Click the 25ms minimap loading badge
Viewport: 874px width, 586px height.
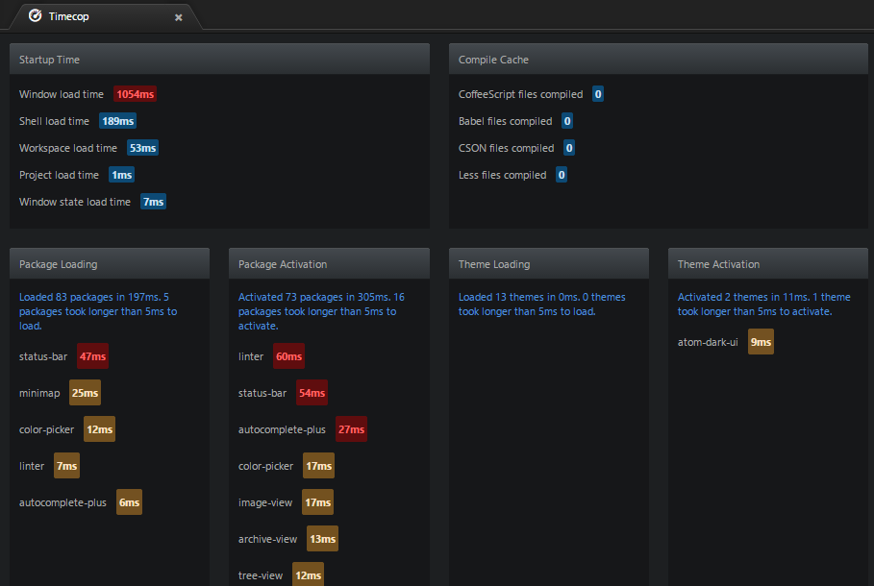(85, 393)
